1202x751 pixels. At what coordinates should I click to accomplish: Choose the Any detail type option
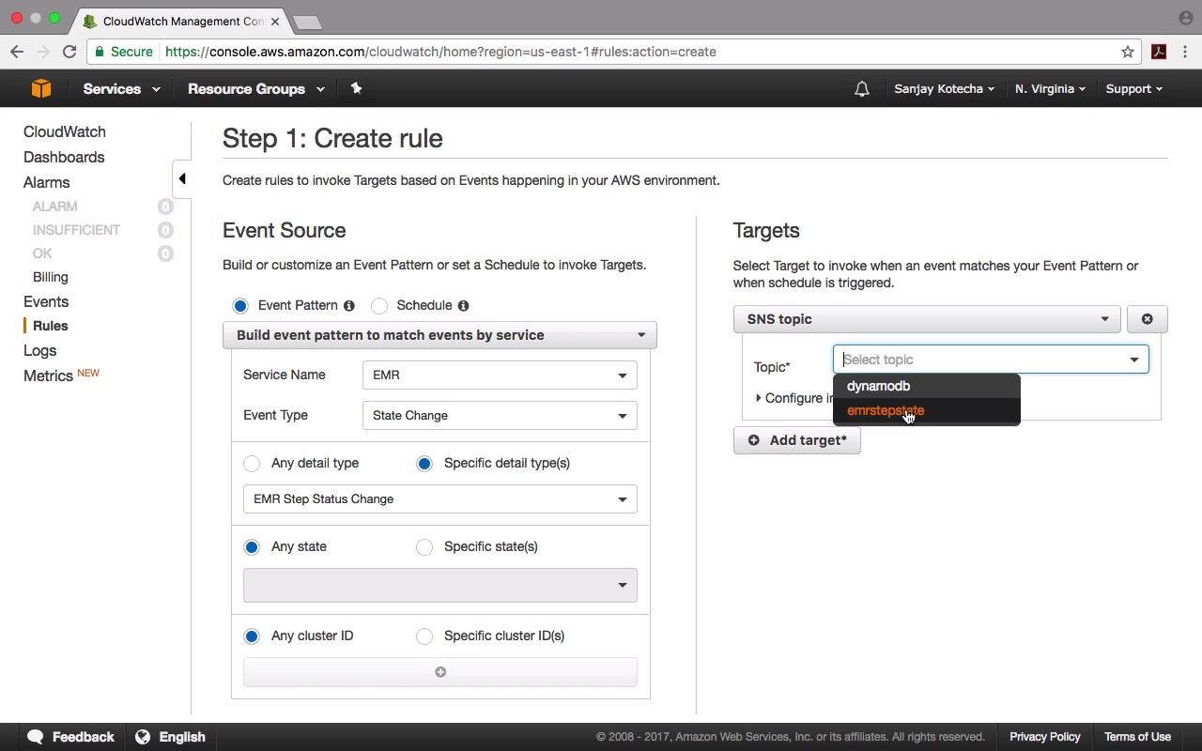coord(252,464)
